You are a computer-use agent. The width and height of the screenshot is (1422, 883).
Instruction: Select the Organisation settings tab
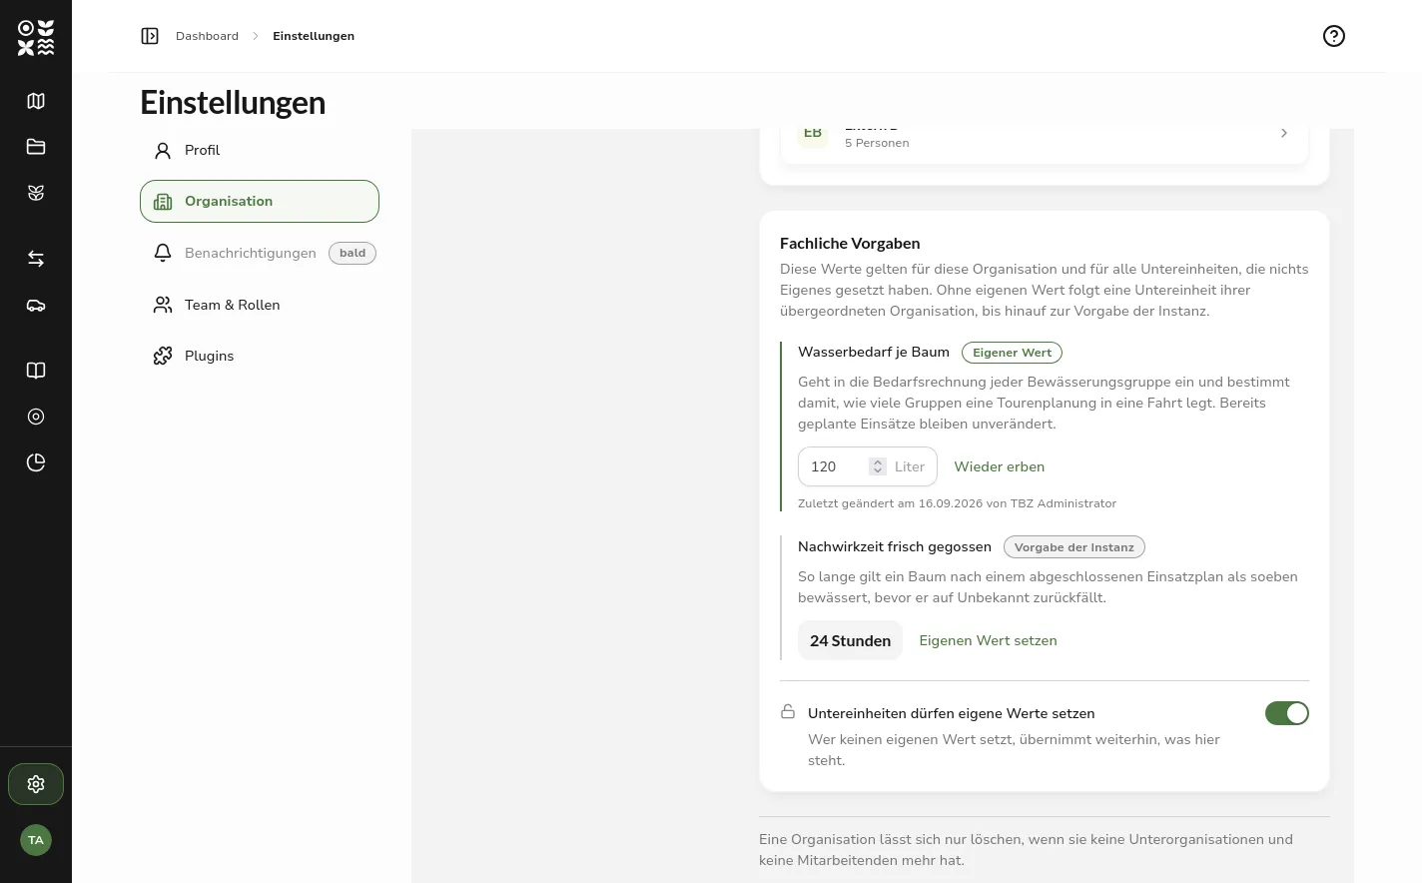pyautogui.click(x=260, y=202)
